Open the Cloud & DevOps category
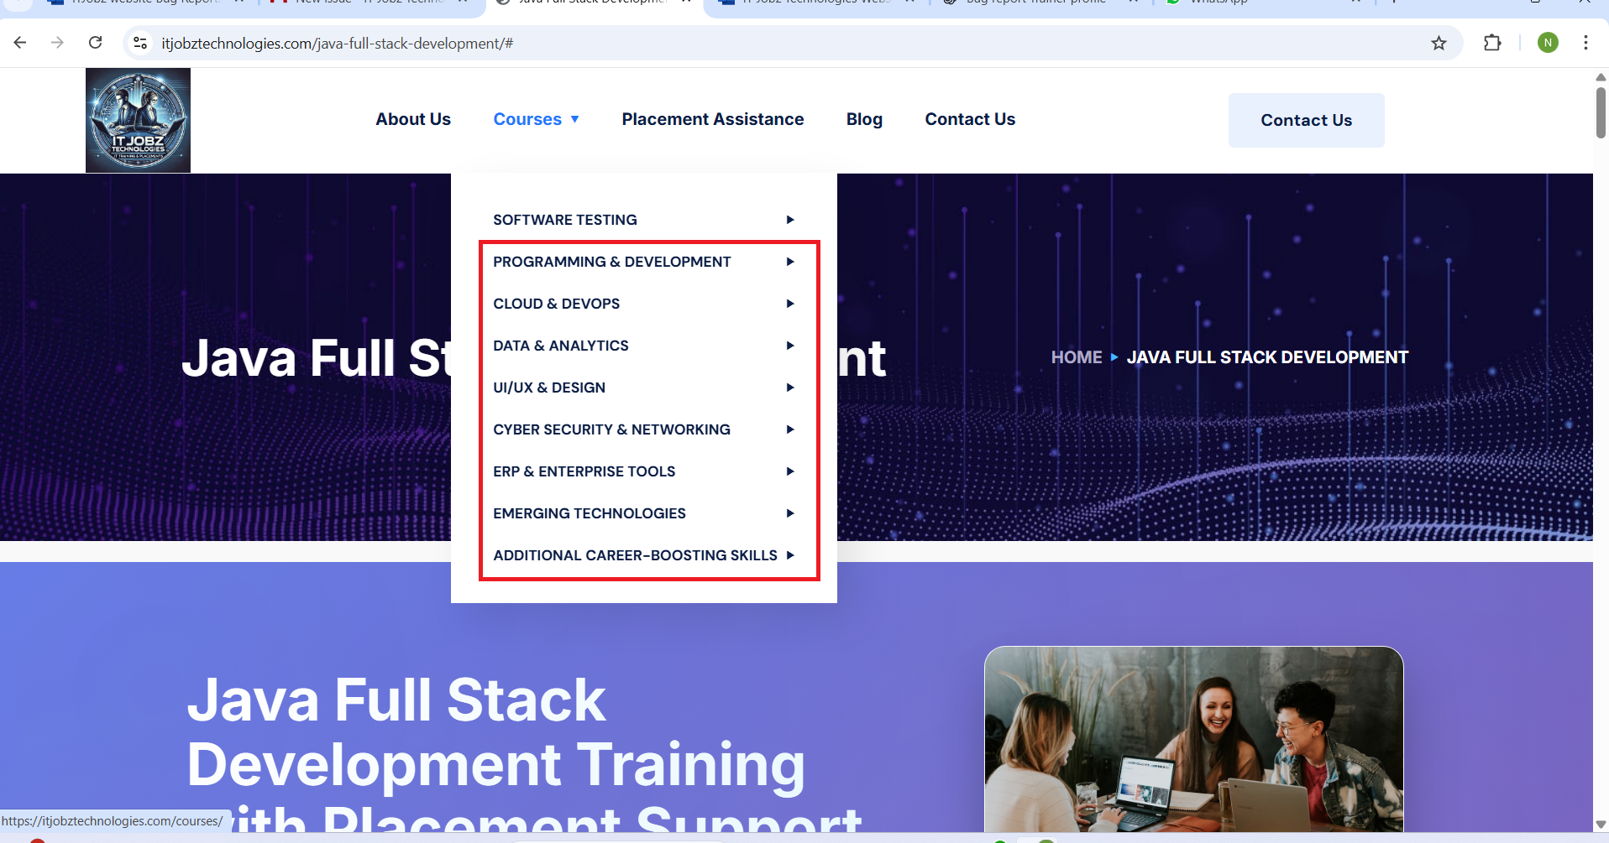1609x843 pixels. coord(556,304)
